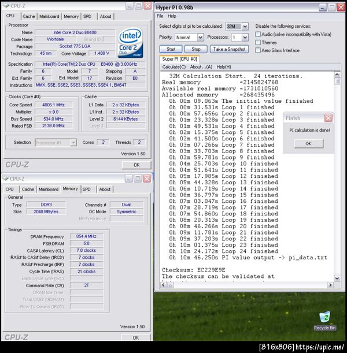Screen dimensions: 347x353
Task: Click Loop 24 finished line
Action: pyautogui.click(x=223, y=251)
